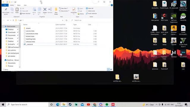Select HeidiSQL desktop icon

coord(183,17)
